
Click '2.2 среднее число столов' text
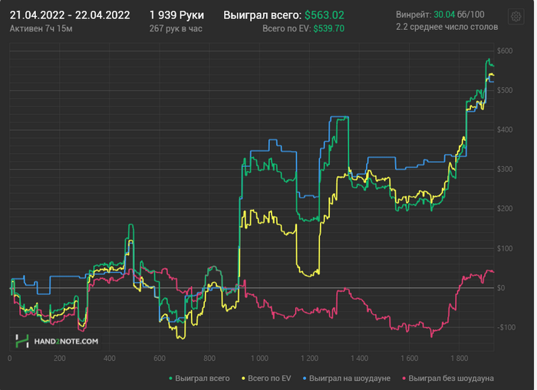[x=446, y=27]
